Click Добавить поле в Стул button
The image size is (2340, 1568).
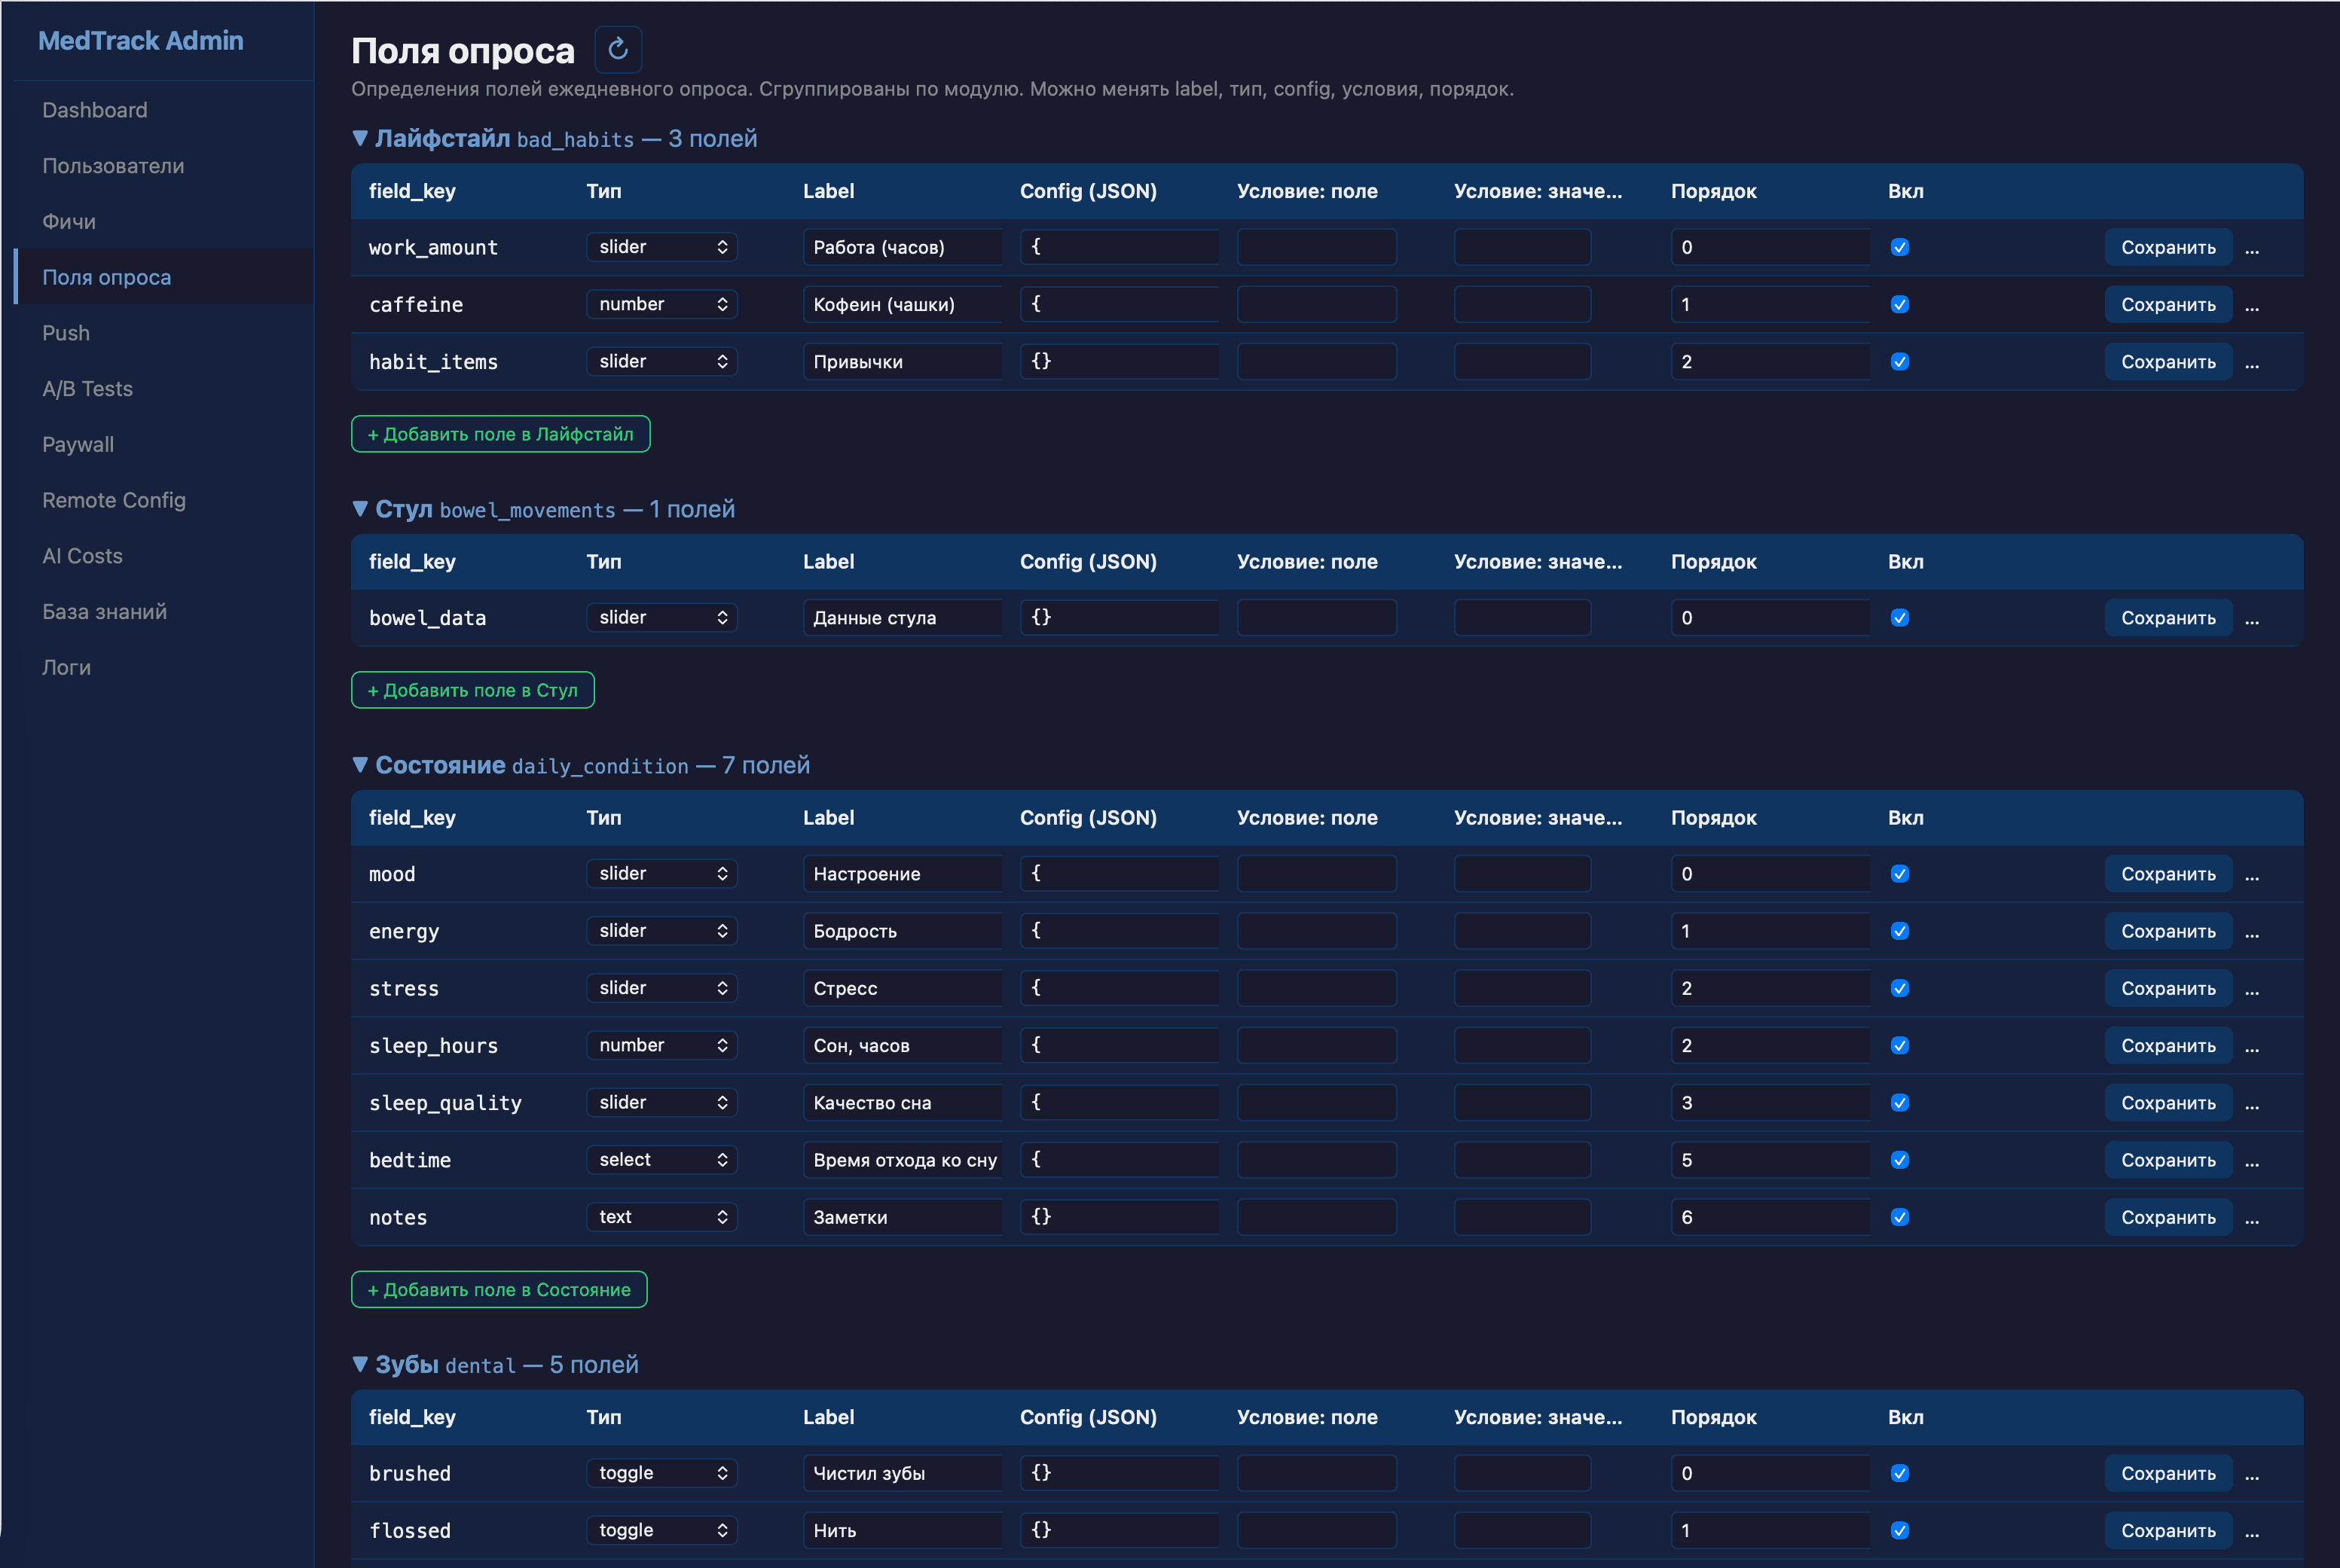click(472, 690)
